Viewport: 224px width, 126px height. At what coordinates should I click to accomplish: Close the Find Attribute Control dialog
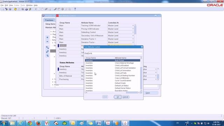pyautogui.click(x=142, y=47)
